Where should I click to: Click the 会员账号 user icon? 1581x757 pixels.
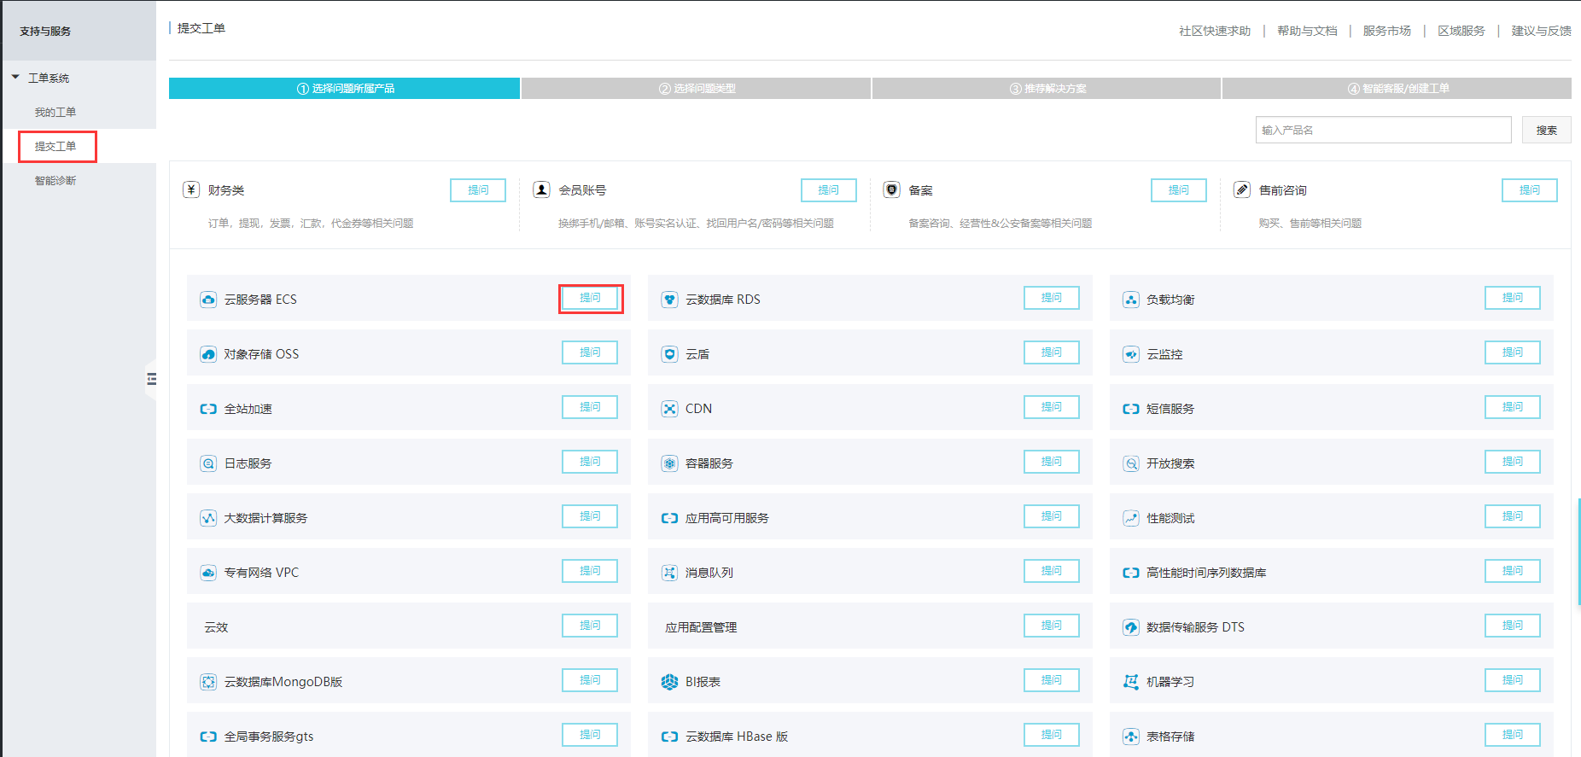(541, 189)
